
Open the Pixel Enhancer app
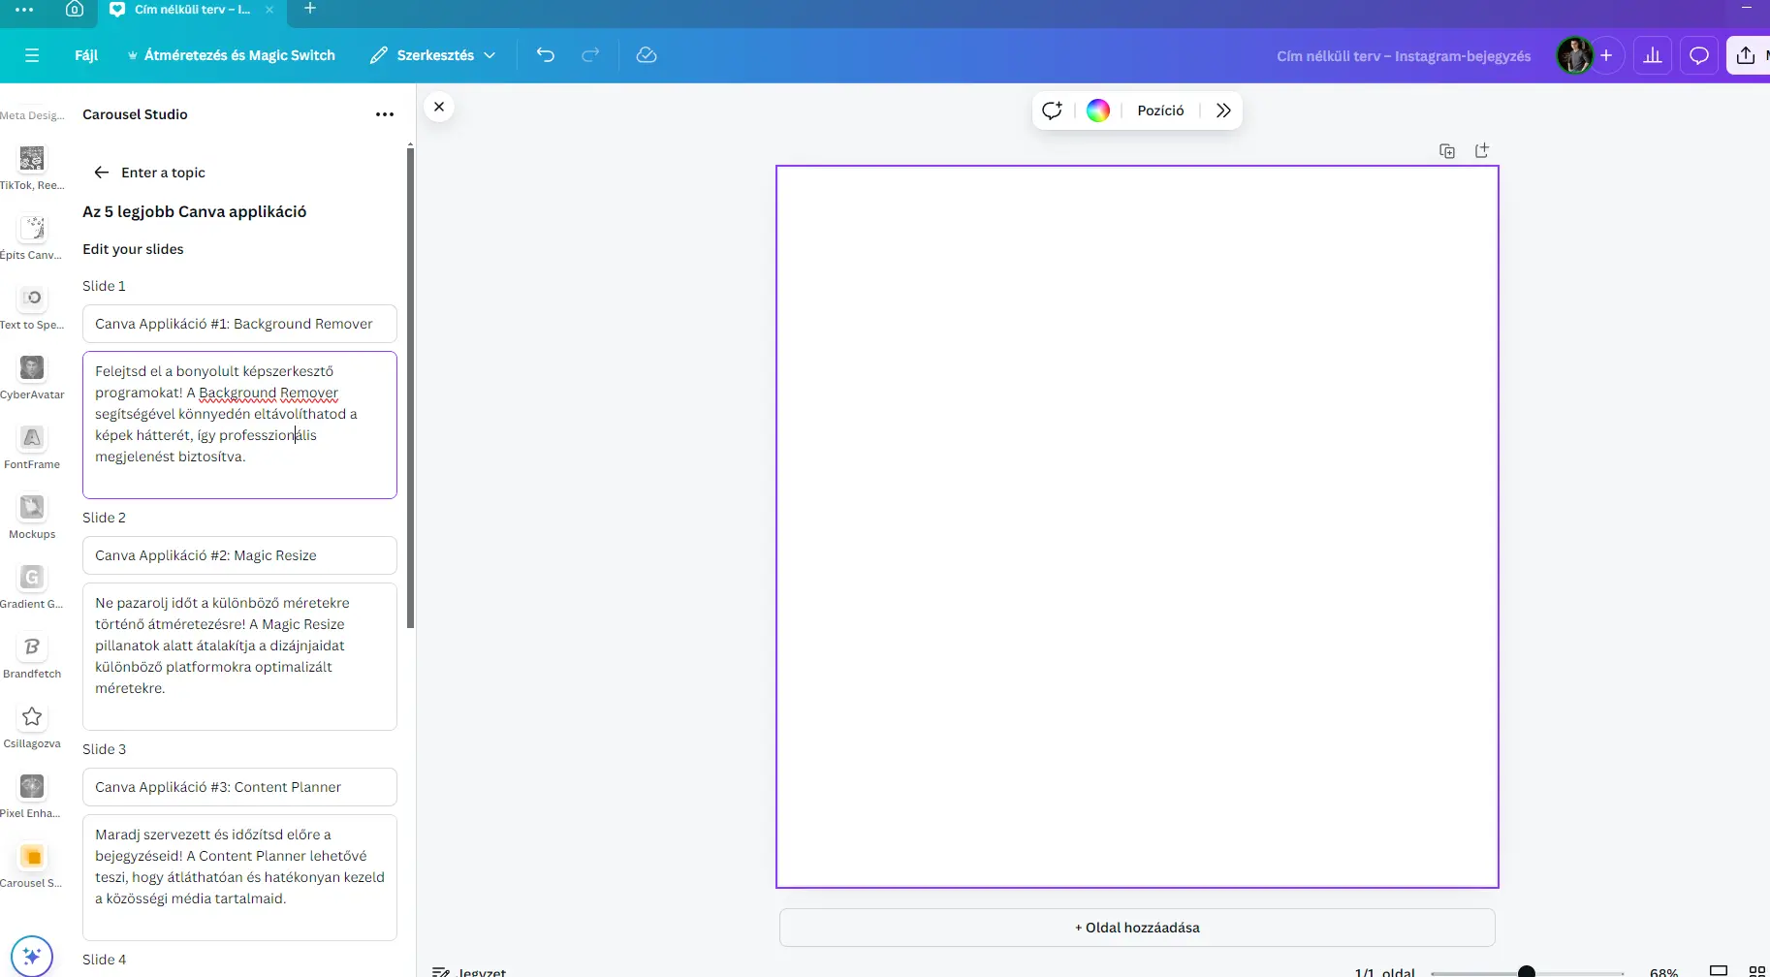(x=32, y=795)
